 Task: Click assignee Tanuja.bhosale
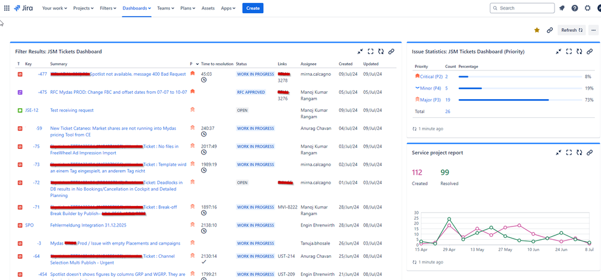coord(315,243)
